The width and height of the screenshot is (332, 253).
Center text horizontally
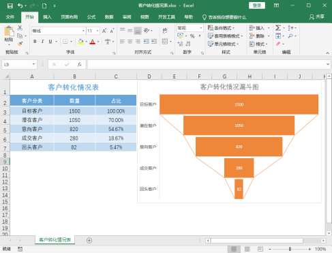[130, 42]
